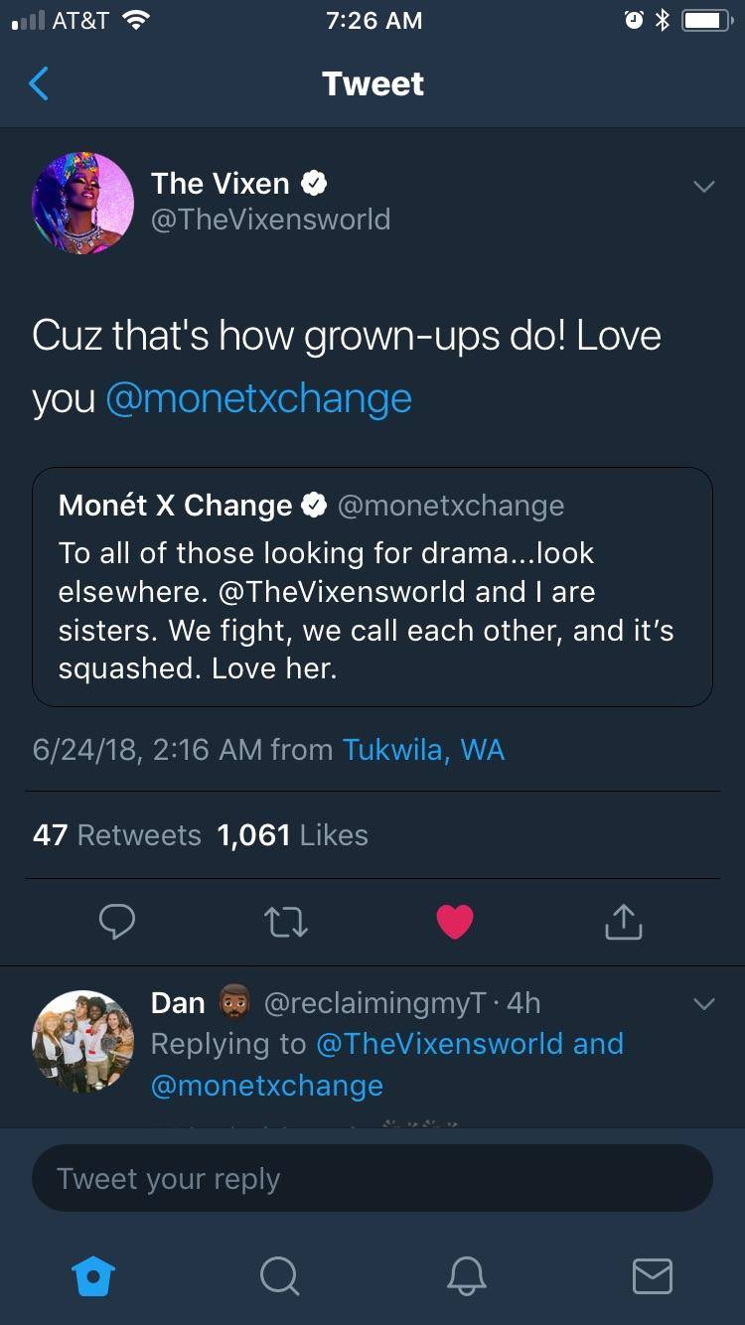745x1325 pixels.
Task: Open Dan's profile avatar
Action: 83,1042
